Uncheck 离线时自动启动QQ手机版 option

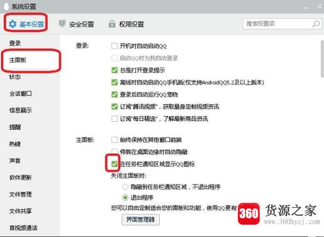[x=114, y=82]
